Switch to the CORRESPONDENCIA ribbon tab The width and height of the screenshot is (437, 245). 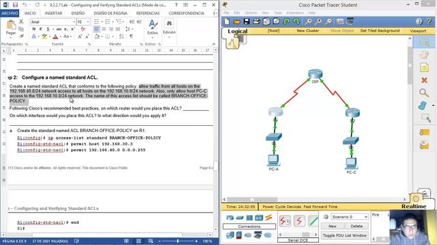point(186,13)
